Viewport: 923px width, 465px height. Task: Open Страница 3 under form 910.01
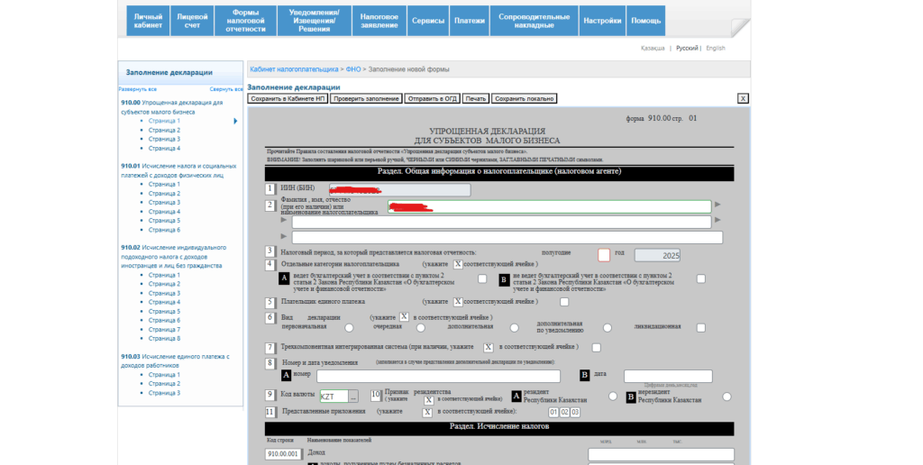coord(164,203)
